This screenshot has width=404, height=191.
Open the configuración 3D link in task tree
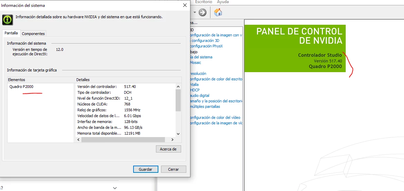[205, 41]
